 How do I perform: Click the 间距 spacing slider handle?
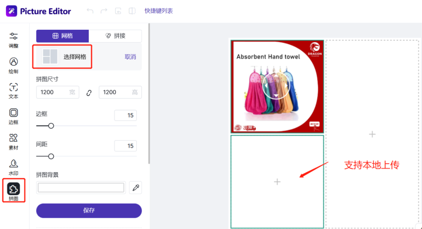tap(51, 156)
